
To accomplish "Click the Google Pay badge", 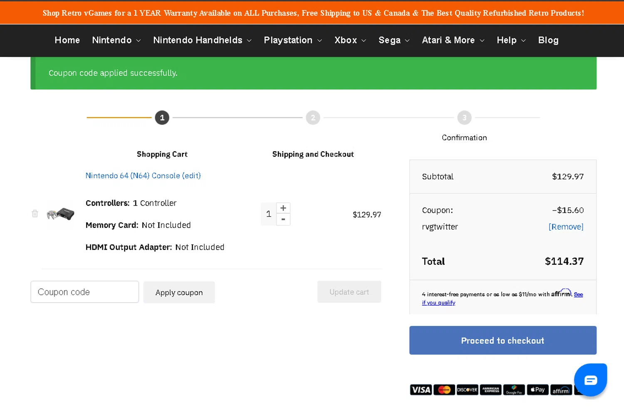I will 514,390.
